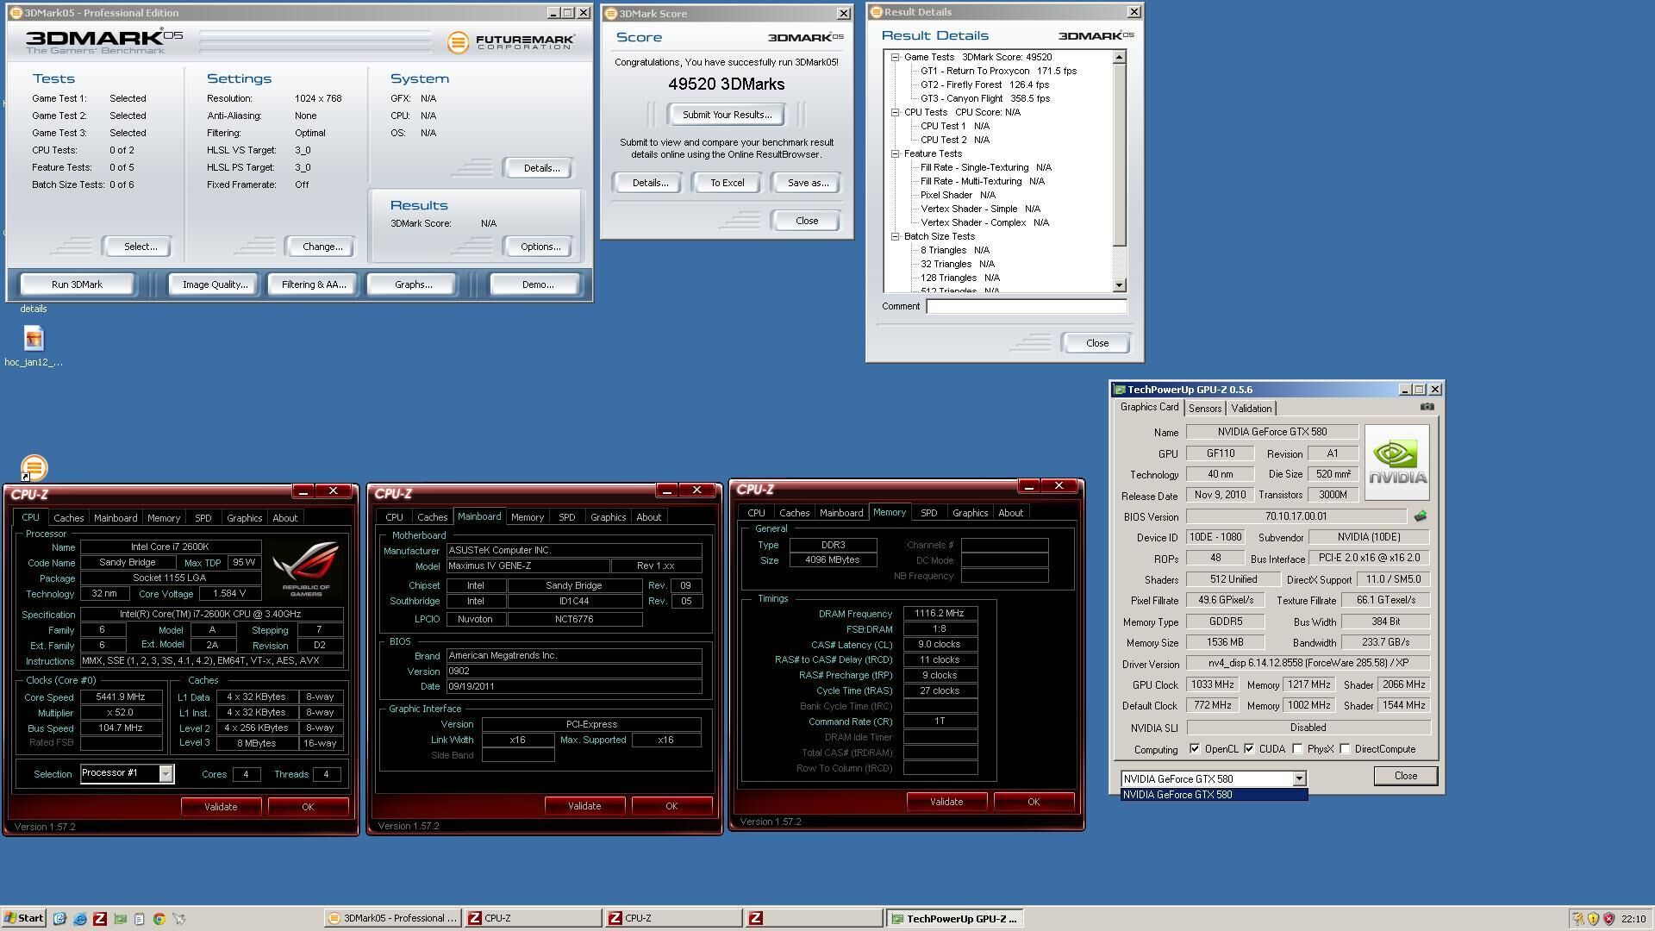Click the Futuremark Corporation logo
The width and height of the screenshot is (1655, 931).
(511, 41)
